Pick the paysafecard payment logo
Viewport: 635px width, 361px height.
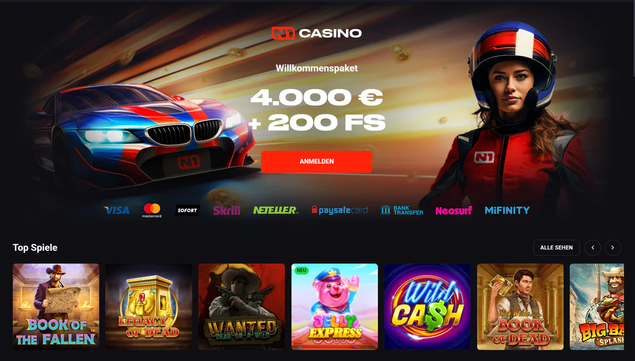click(x=340, y=210)
